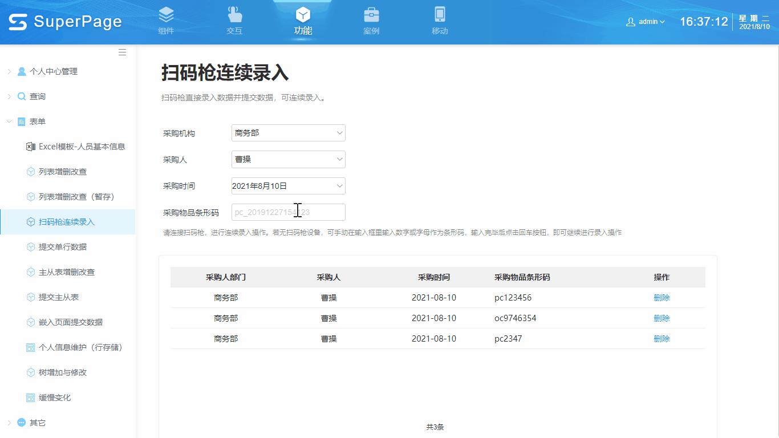Click inside the 采购物品条形码 input field
The height and width of the screenshot is (438, 779).
tap(288, 212)
